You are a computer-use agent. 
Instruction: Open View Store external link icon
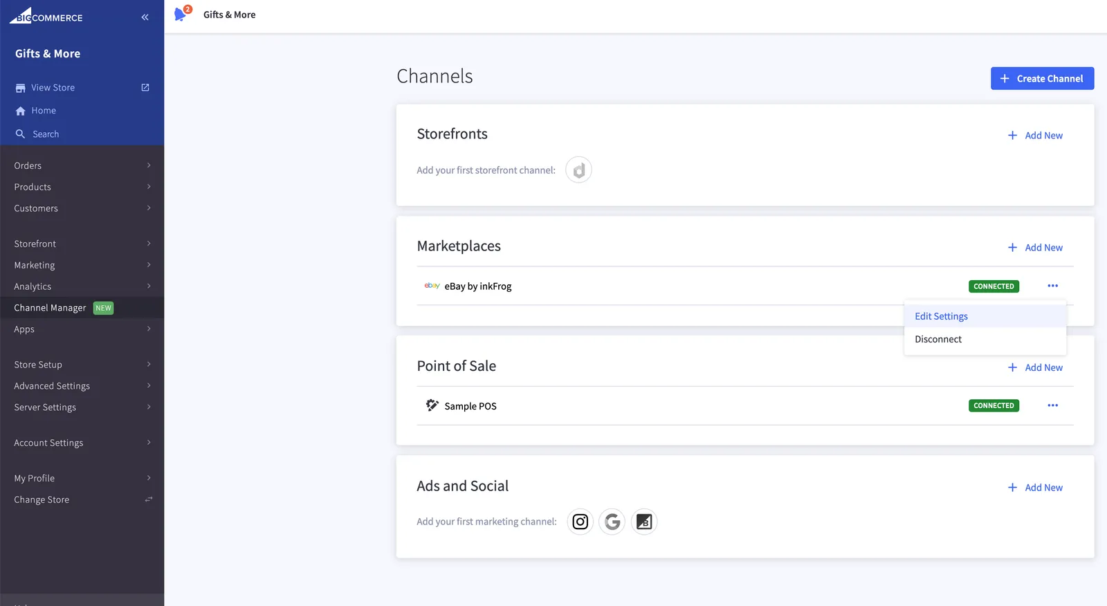click(145, 87)
